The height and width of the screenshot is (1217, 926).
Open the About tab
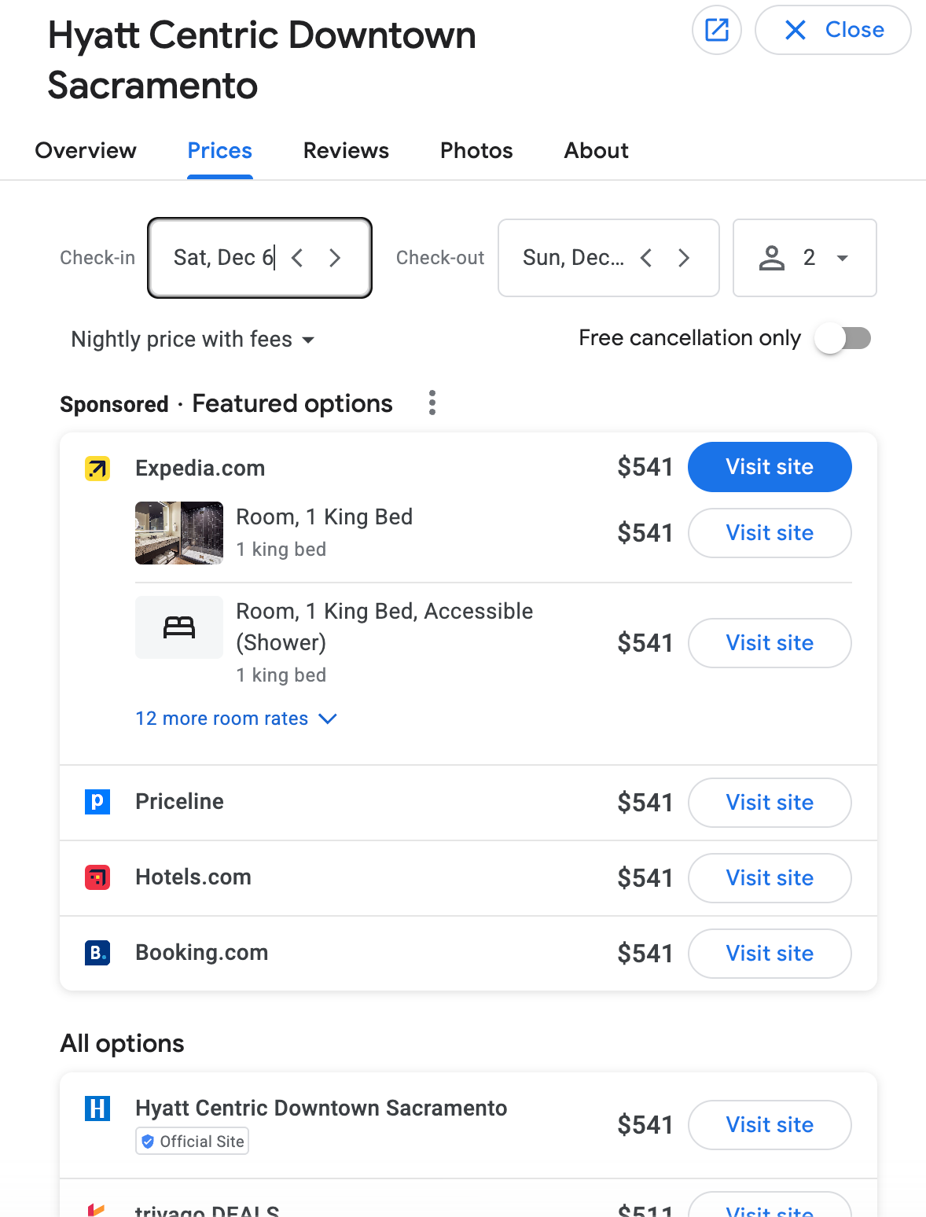(596, 151)
